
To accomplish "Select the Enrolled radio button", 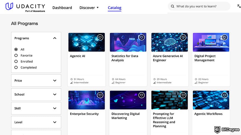I will pyautogui.click(x=16, y=61).
